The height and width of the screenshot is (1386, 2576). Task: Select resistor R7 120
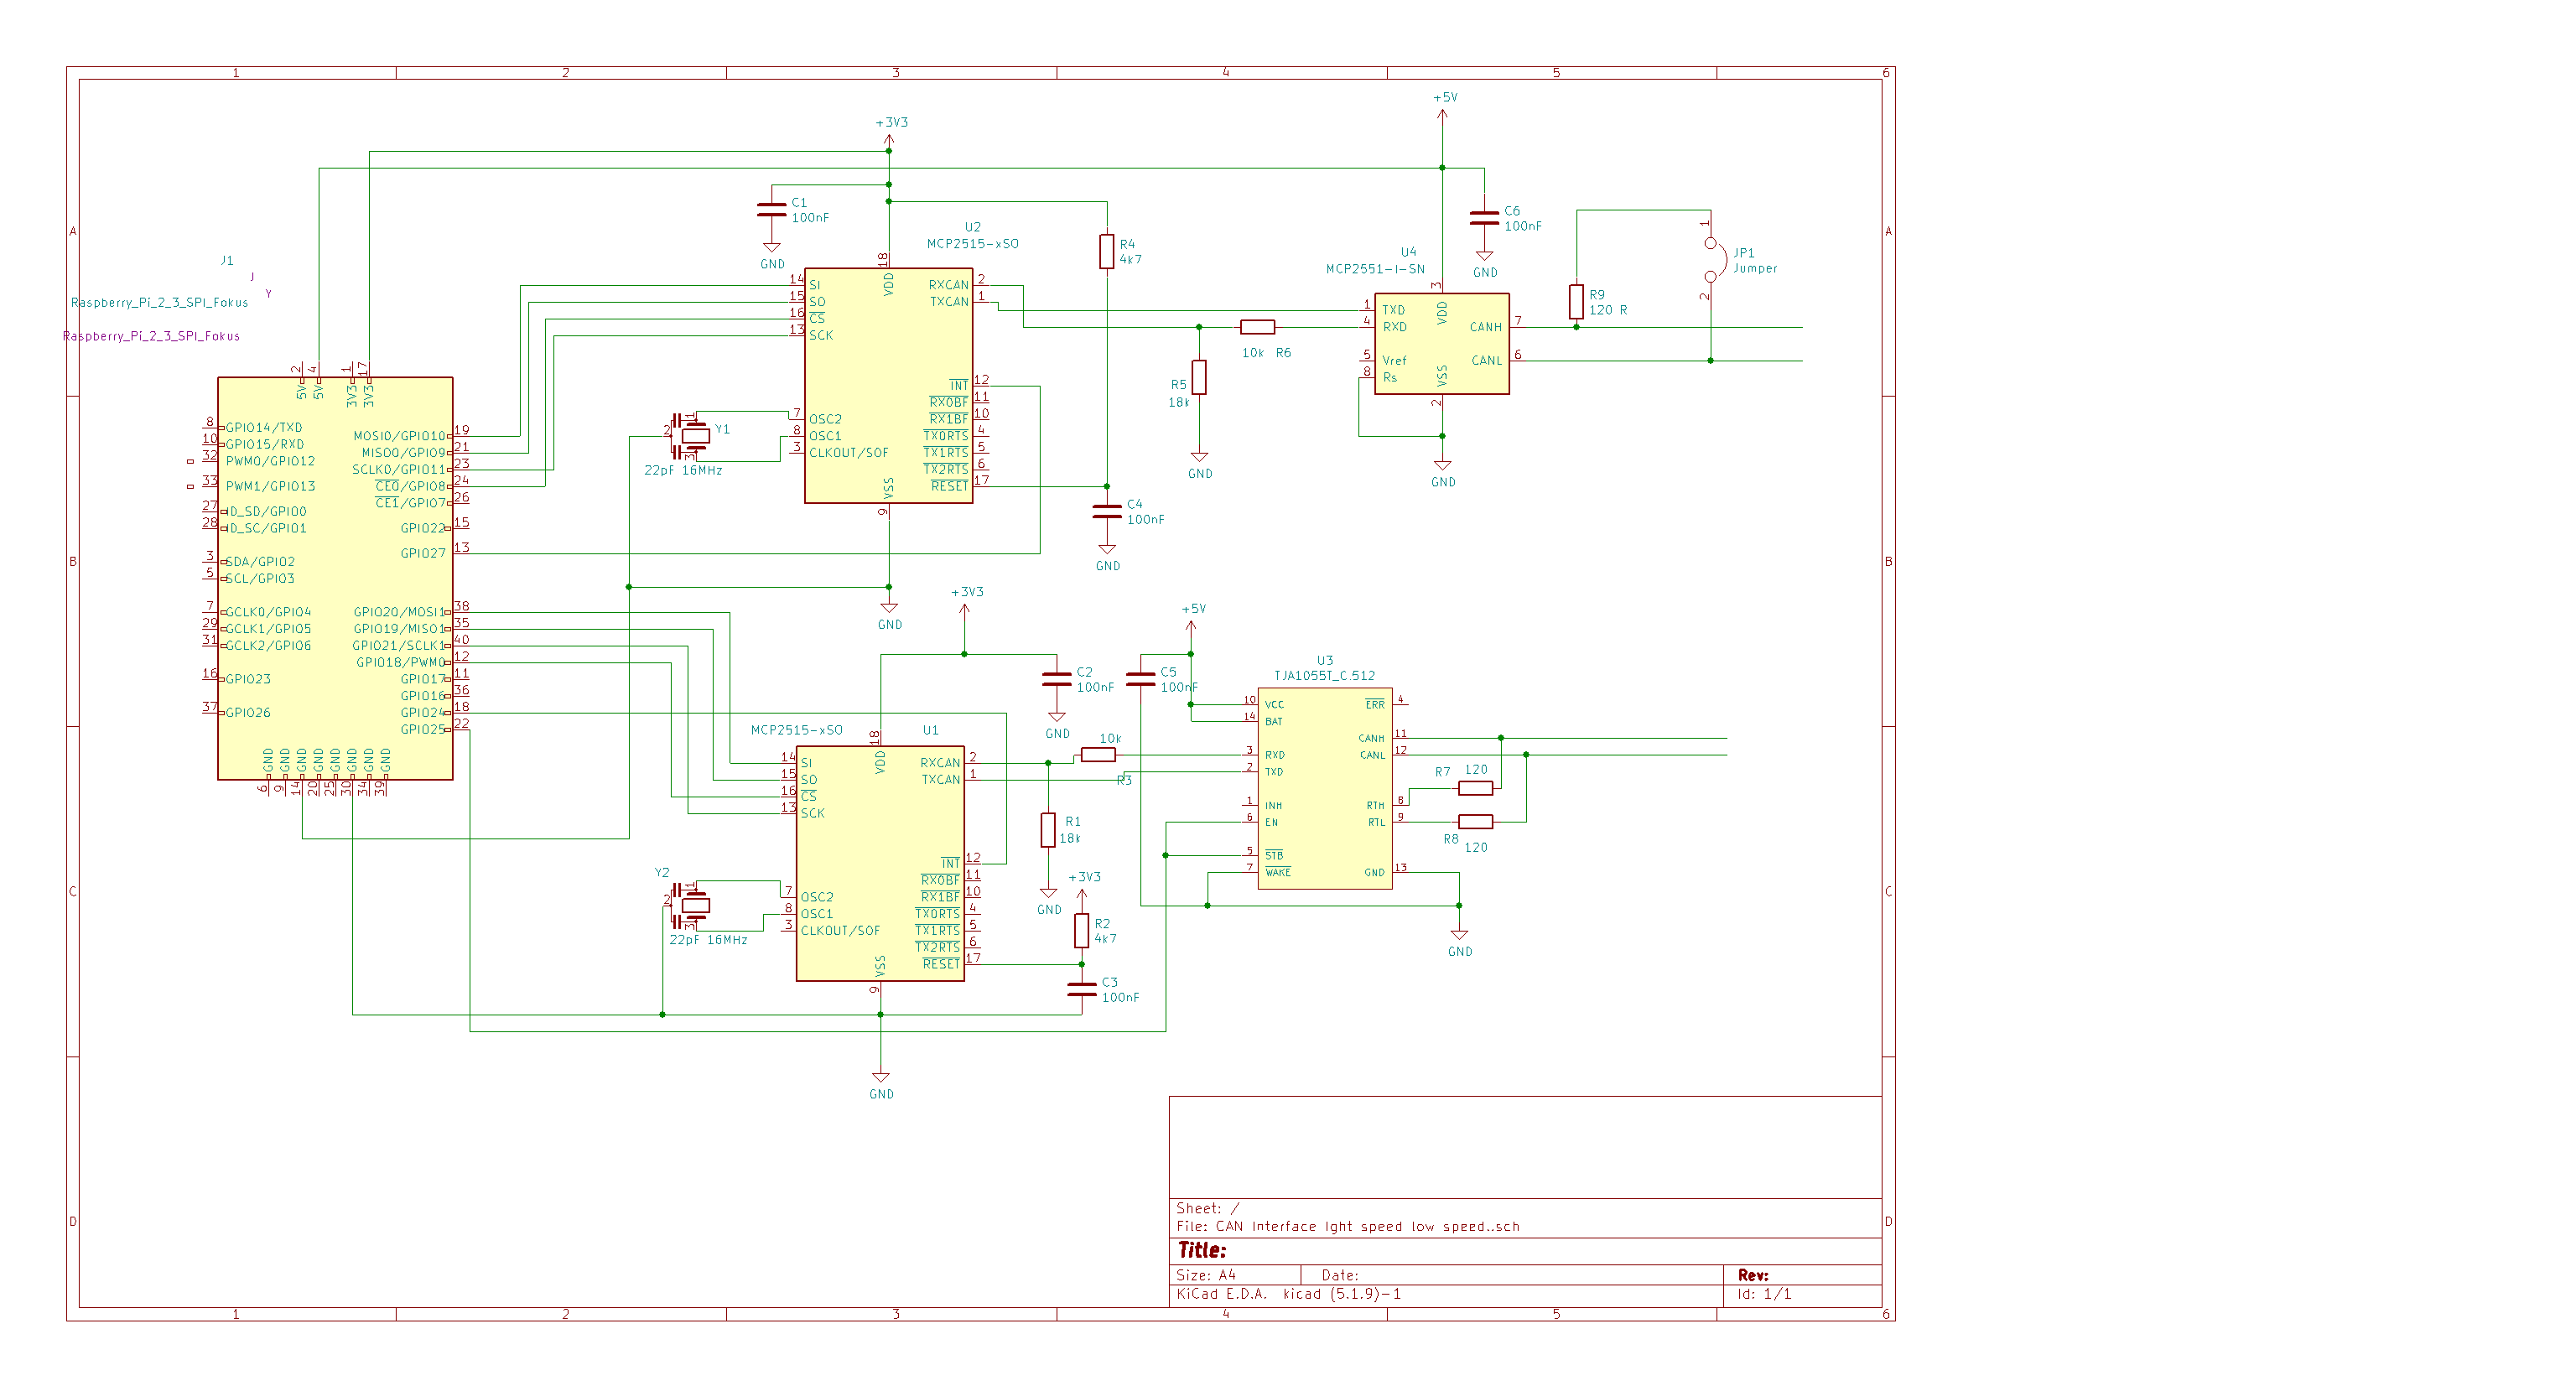click(x=1475, y=788)
